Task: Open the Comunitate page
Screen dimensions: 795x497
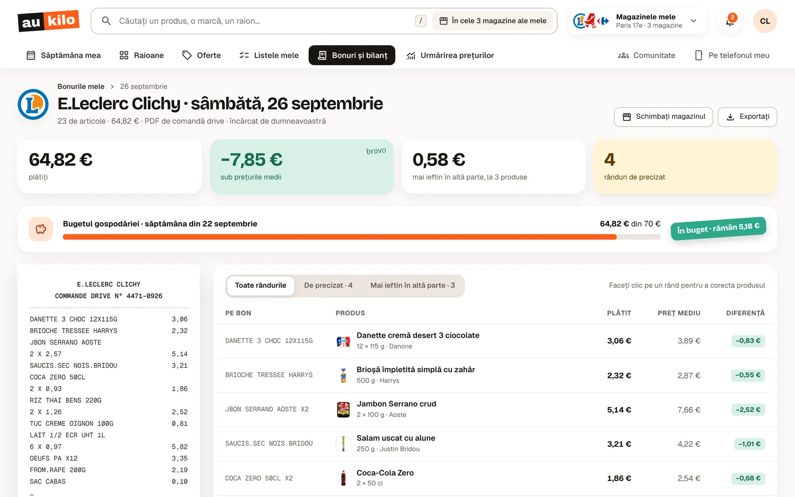Action: click(646, 55)
